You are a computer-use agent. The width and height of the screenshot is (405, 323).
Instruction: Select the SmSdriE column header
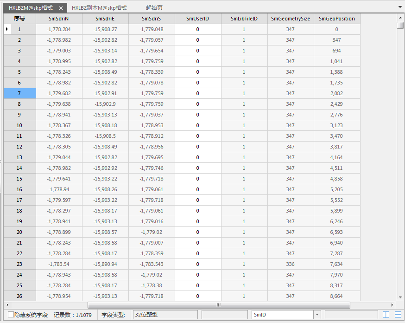105,19
